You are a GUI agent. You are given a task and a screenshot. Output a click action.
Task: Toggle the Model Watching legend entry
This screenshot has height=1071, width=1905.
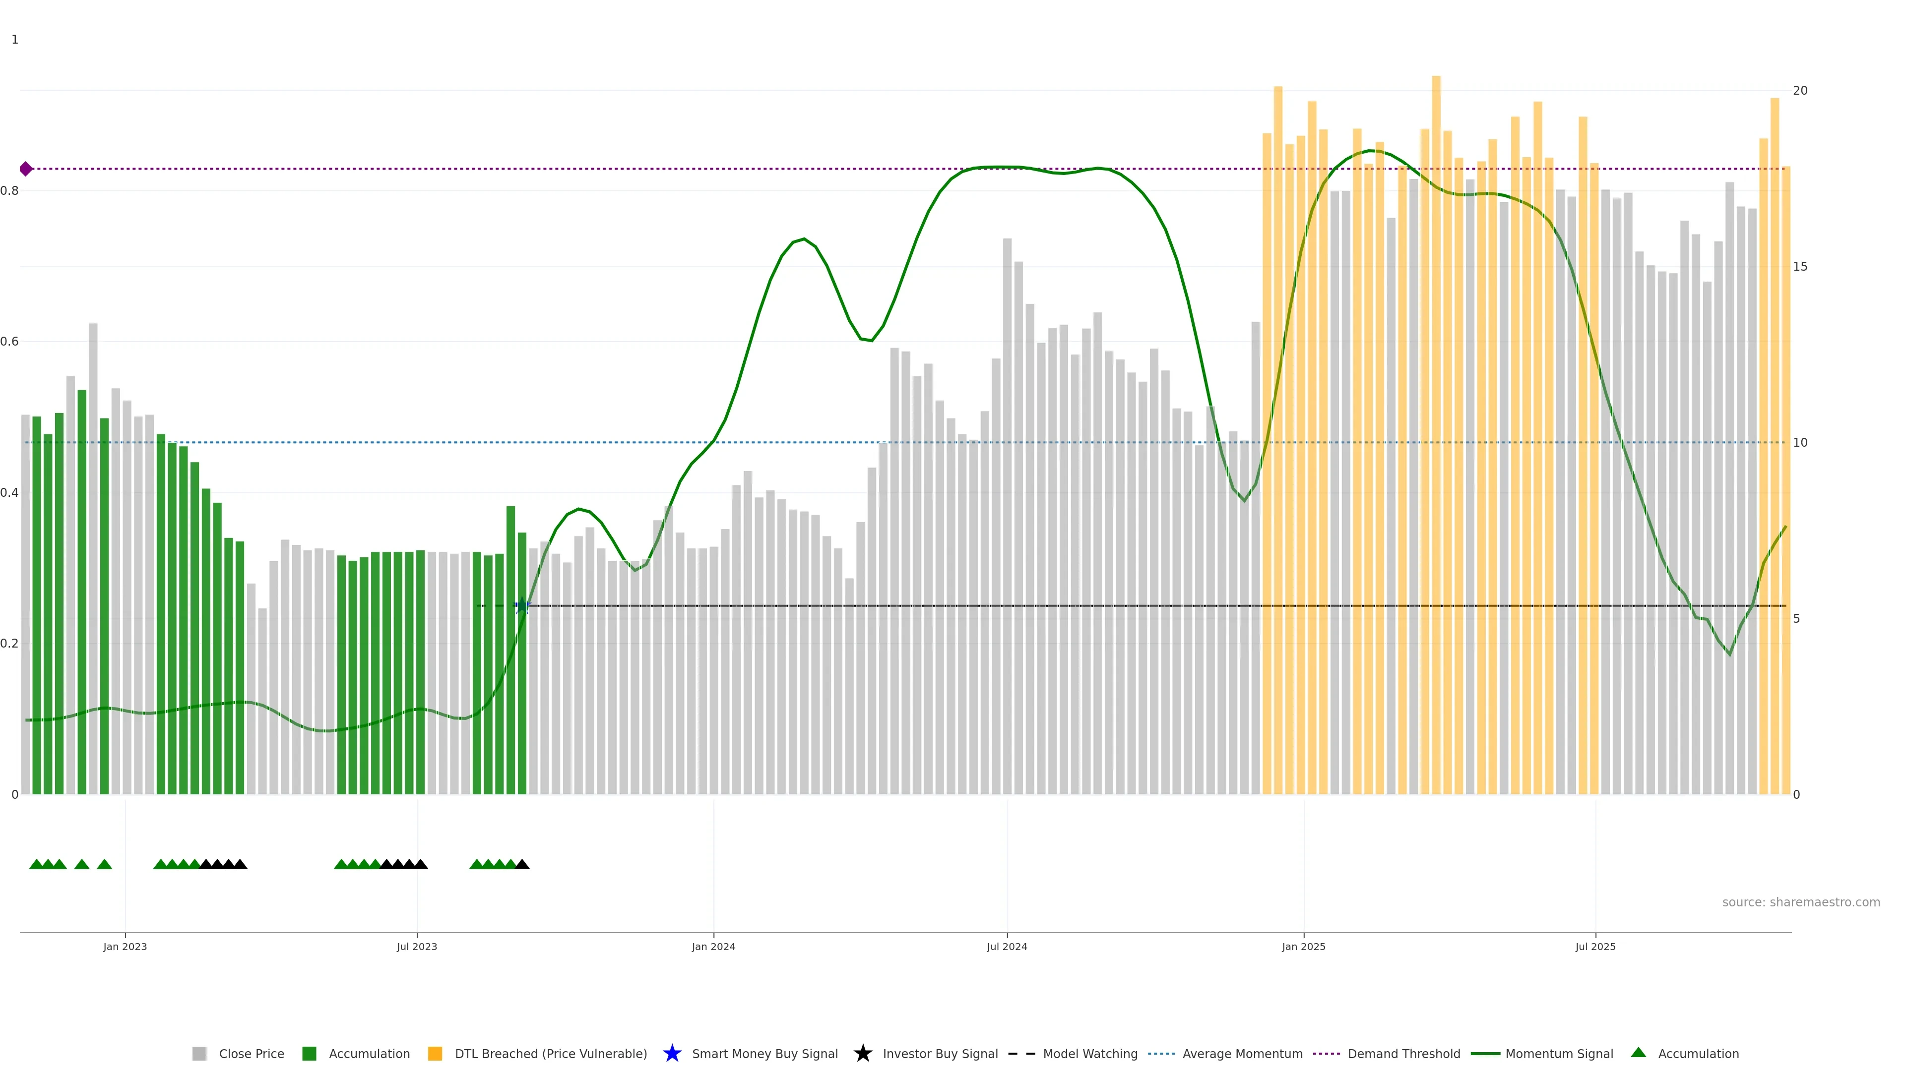pos(1089,1053)
